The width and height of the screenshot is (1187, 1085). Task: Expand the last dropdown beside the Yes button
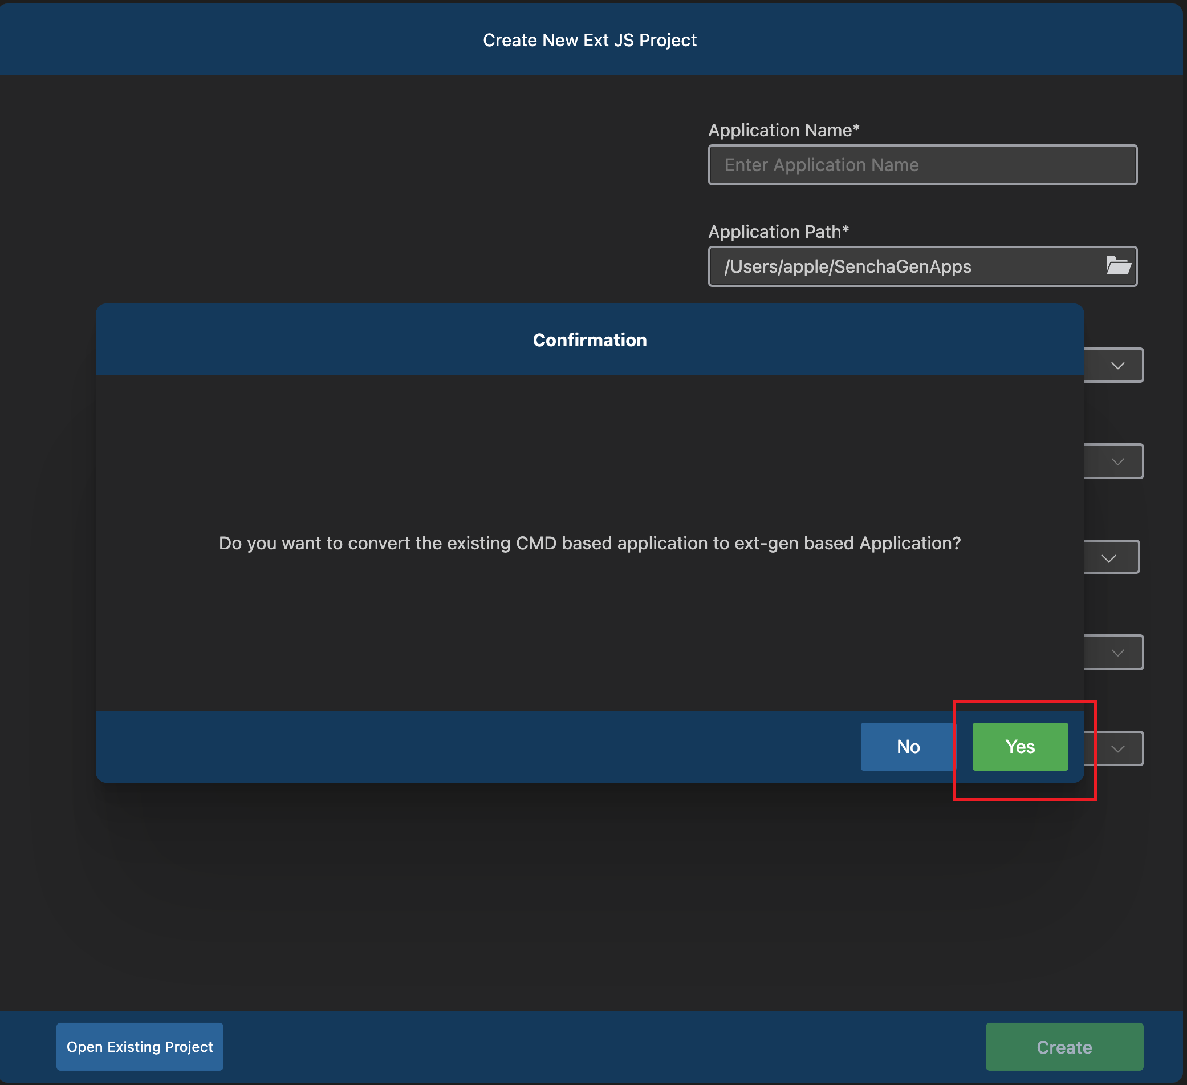point(1117,748)
